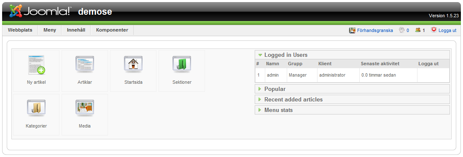Expand the Menu stats panel
The image size is (463, 157).
(260, 110)
